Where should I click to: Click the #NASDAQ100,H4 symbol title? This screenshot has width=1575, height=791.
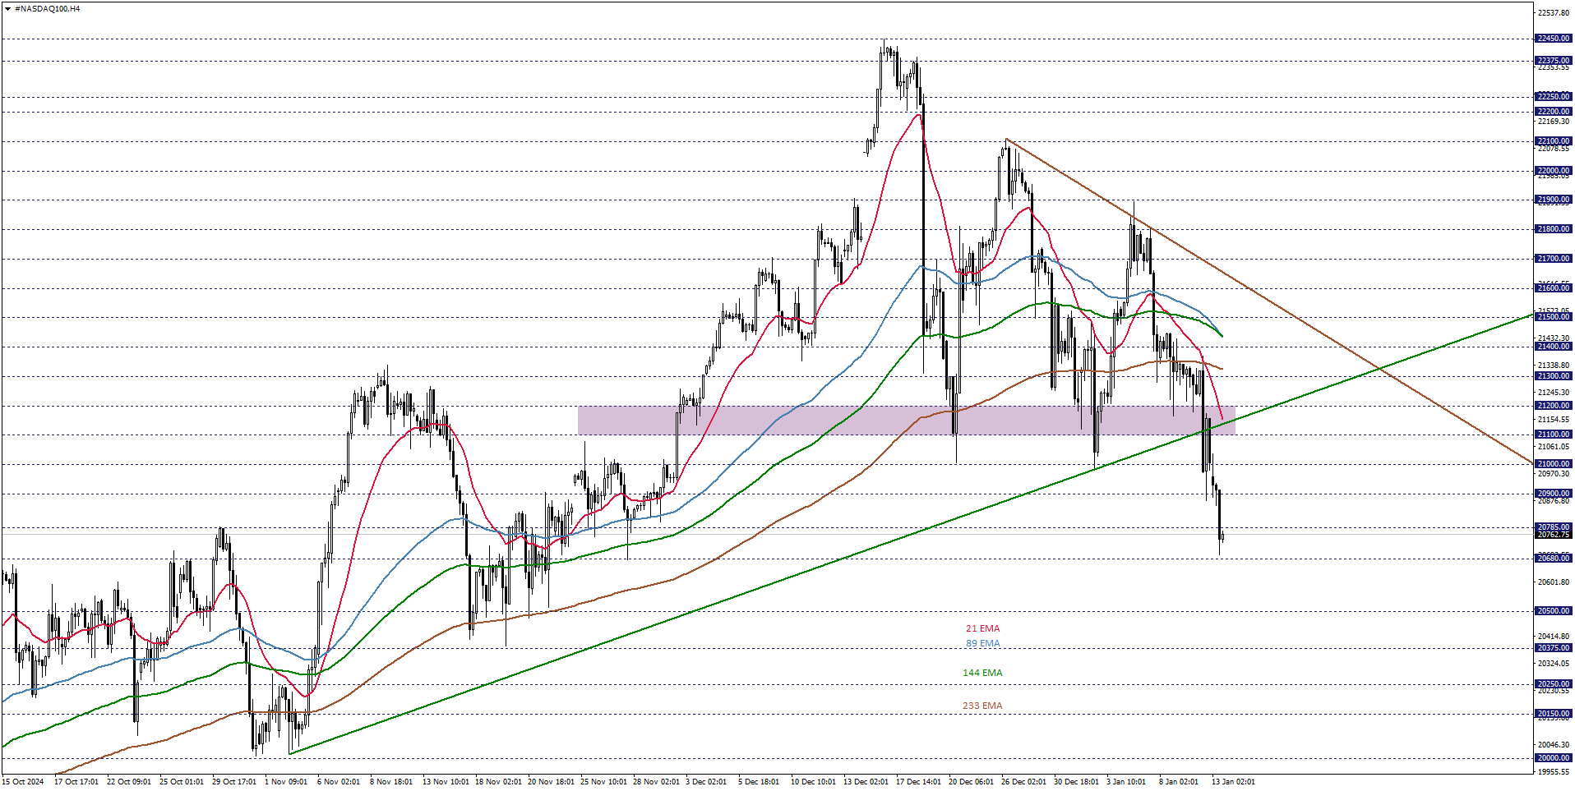[48, 9]
